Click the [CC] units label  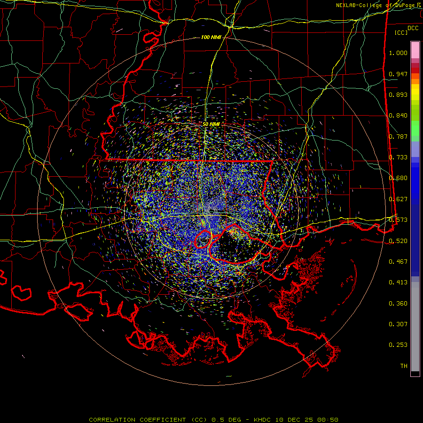(401, 32)
